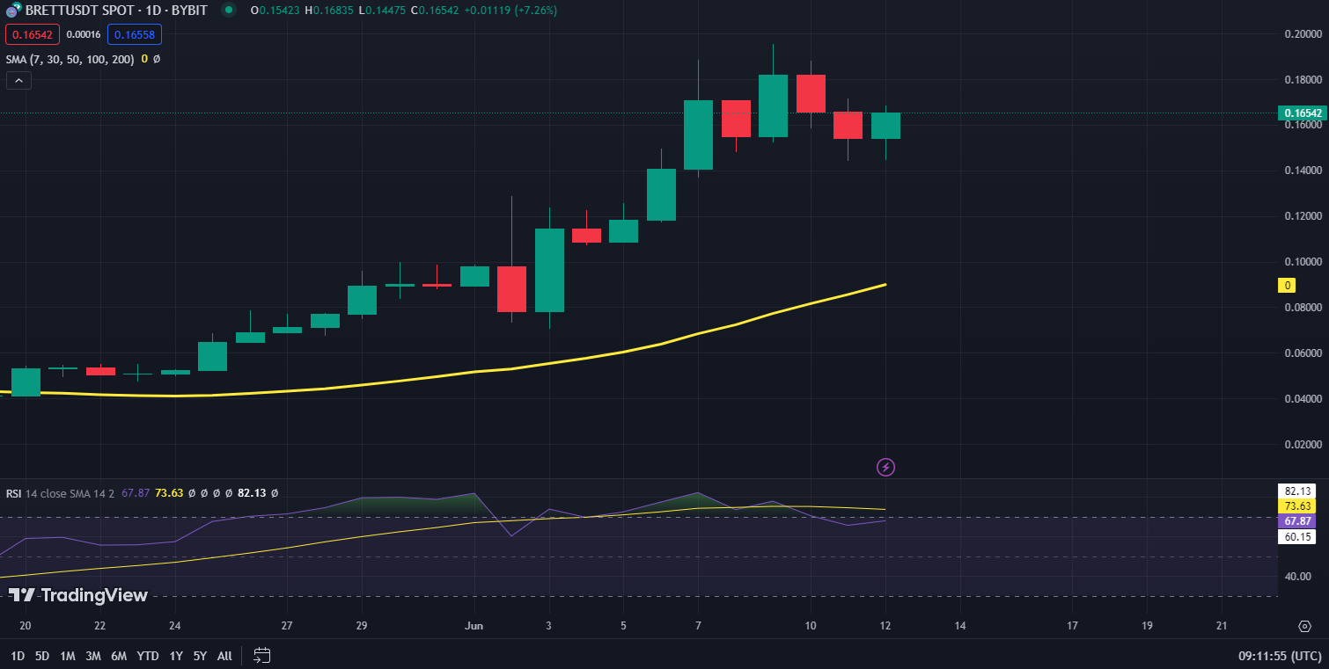Switch the date range to 3M
Image resolution: width=1329 pixels, height=669 pixels.
pos(93,655)
